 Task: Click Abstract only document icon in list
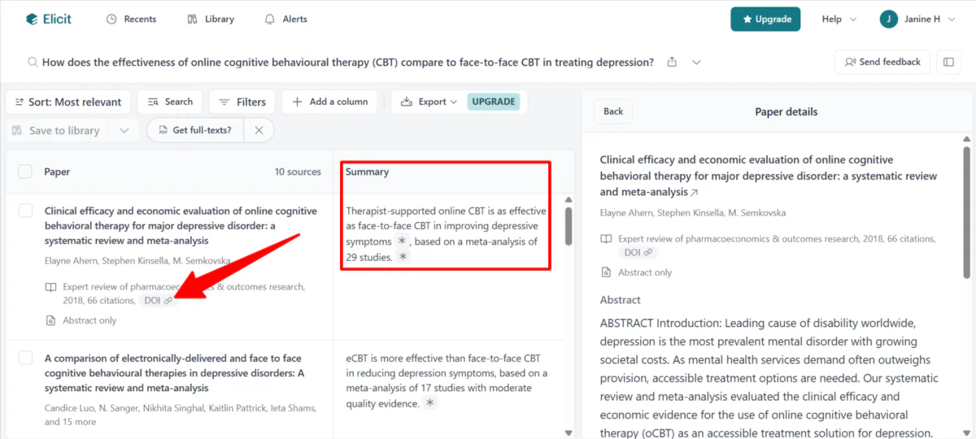pyautogui.click(x=50, y=320)
